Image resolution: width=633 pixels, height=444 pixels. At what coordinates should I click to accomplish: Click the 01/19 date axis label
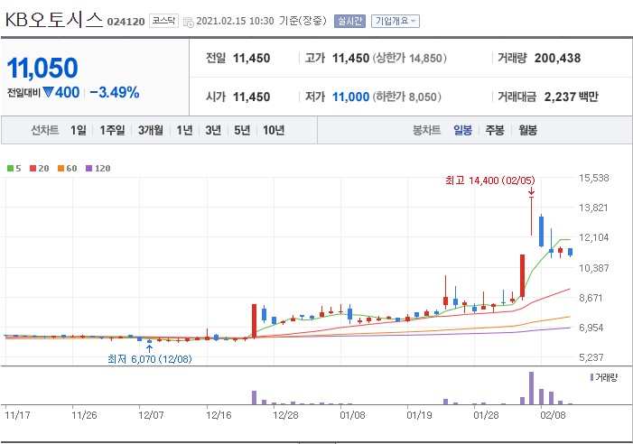[420, 415]
